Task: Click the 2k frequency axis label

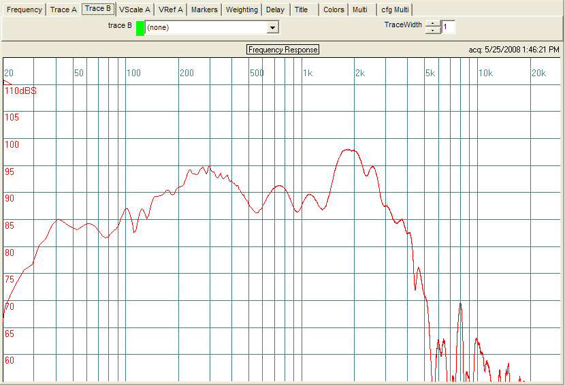Action: [360, 73]
